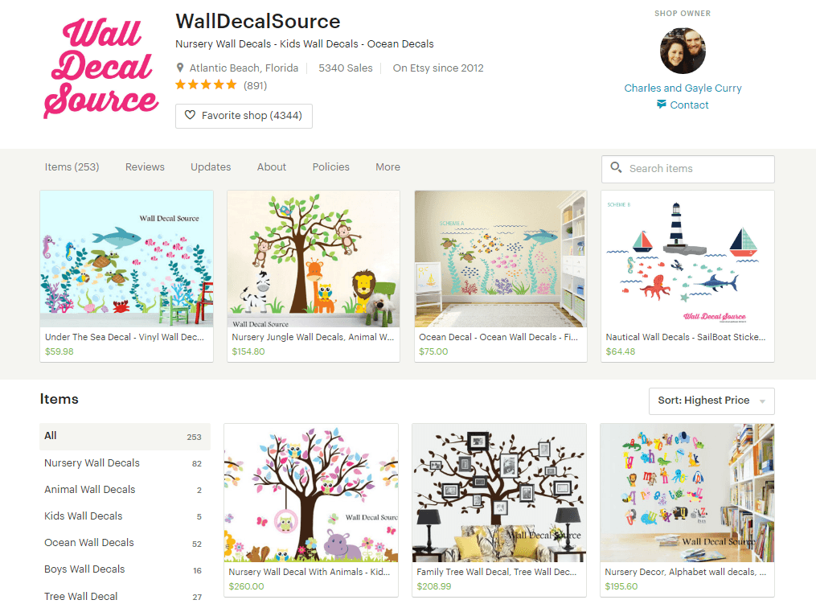Click the shop owner avatar photo
This screenshot has height=604, width=816.
click(x=683, y=51)
